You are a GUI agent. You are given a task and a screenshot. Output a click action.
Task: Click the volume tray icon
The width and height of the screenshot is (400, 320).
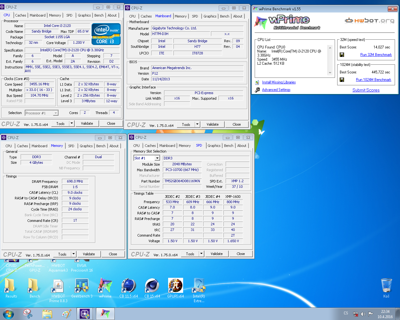point(363,314)
